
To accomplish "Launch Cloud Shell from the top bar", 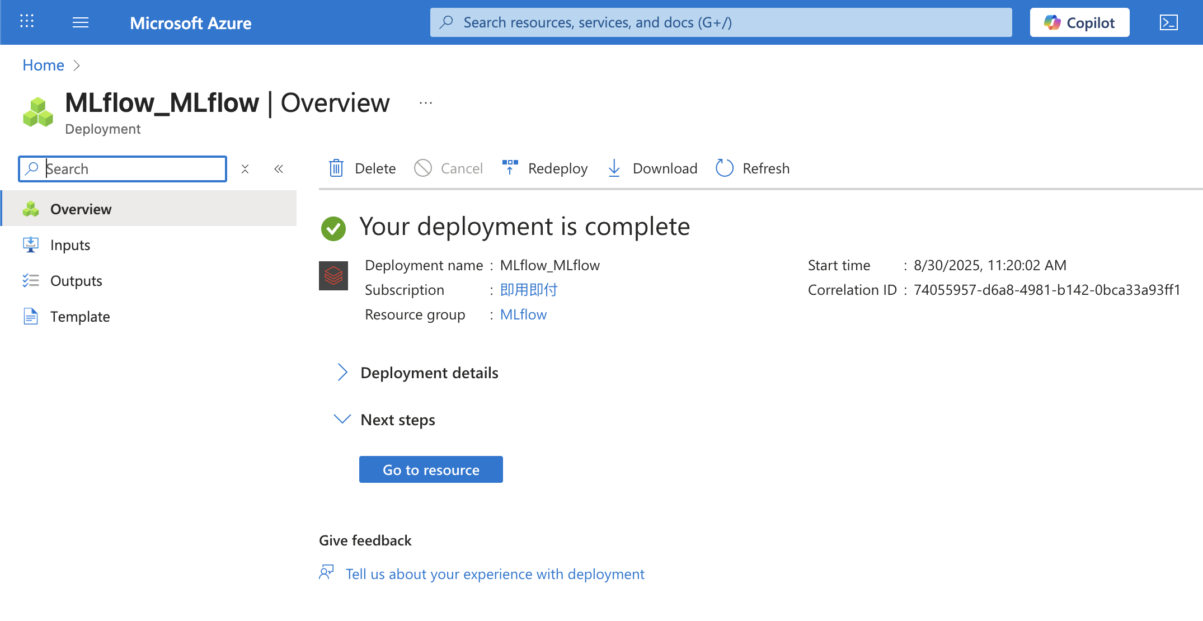I will click(1169, 22).
